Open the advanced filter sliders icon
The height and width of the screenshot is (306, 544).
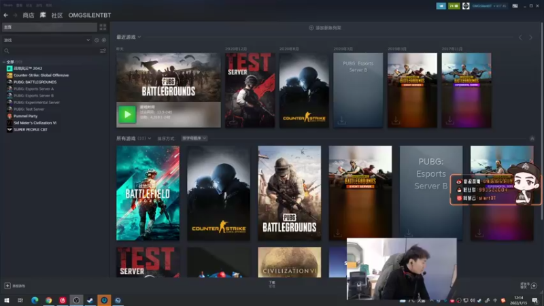[103, 50]
